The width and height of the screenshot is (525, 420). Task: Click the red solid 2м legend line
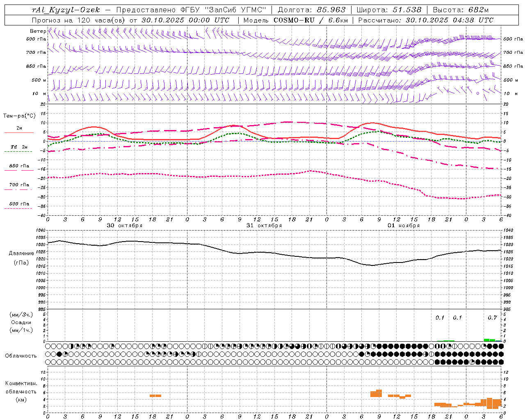(x=19, y=132)
